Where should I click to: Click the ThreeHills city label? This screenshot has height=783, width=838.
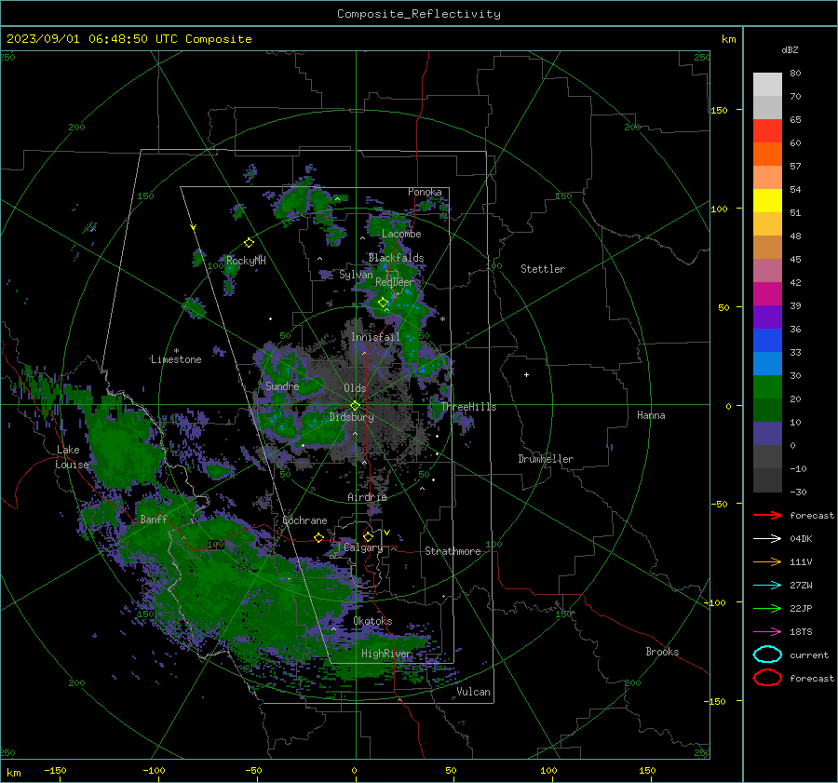(468, 407)
